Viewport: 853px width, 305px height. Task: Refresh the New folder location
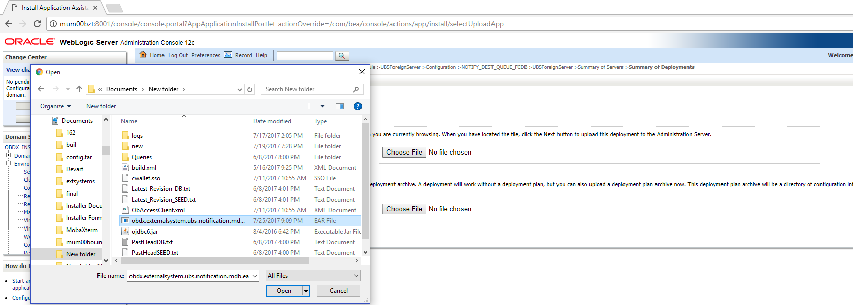pyautogui.click(x=250, y=89)
